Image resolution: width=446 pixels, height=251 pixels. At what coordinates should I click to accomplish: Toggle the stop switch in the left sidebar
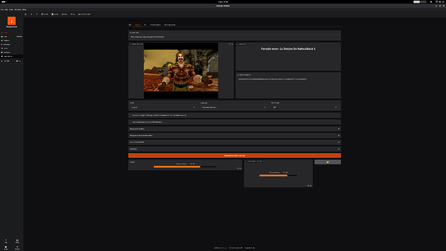(19, 61)
